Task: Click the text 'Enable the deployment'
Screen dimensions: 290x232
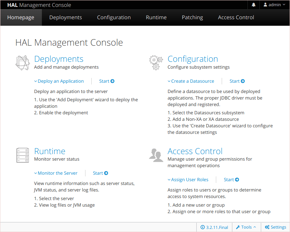Action: click(x=63, y=113)
